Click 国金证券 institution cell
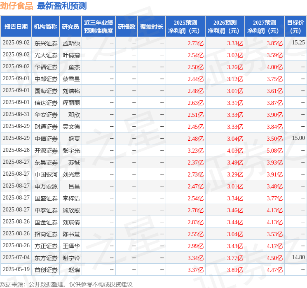Viewport: 307px width, 288px height. (46, 222)
